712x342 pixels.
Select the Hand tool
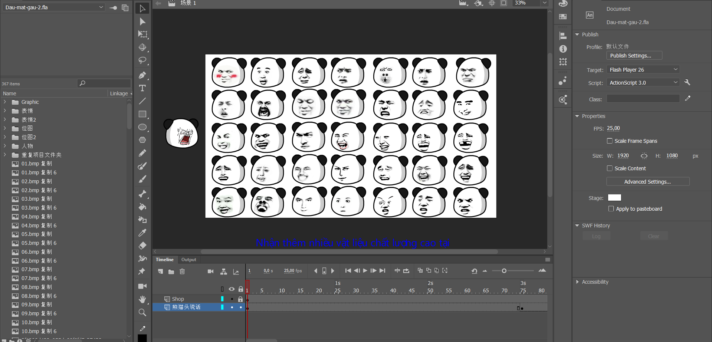pos(142,299)
